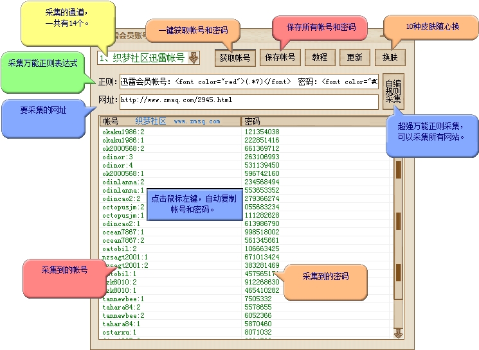Image resolution: width=479 pixels, height=350 pixels.
Task: Select account row odinlanna:2
Action: point(123,182)
